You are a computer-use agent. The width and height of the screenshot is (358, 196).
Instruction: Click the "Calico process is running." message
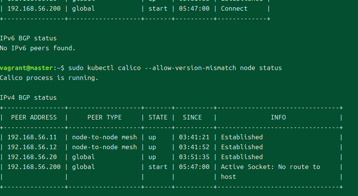tap(49, 78)
